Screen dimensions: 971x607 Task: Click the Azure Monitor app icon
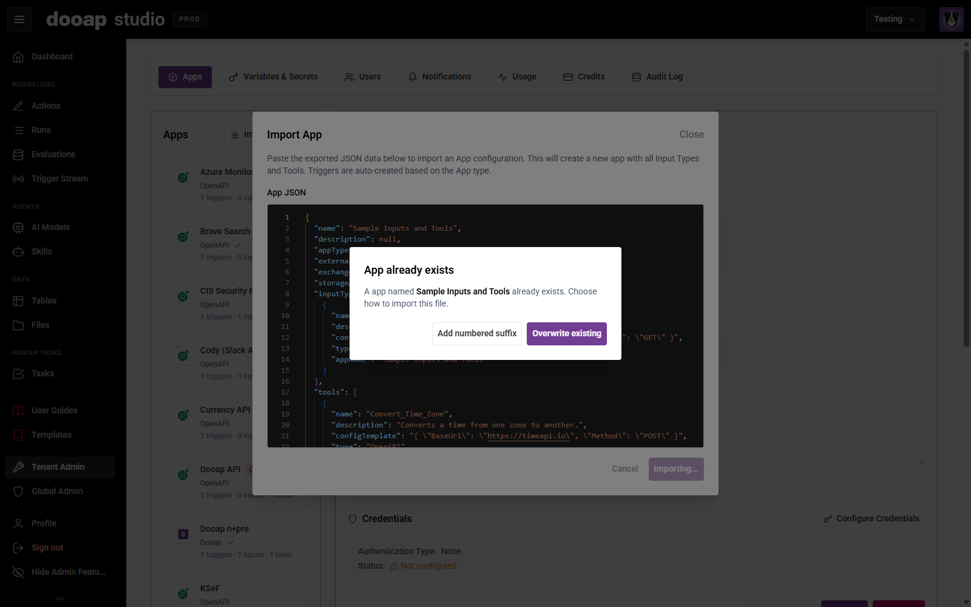click(183, 177)
